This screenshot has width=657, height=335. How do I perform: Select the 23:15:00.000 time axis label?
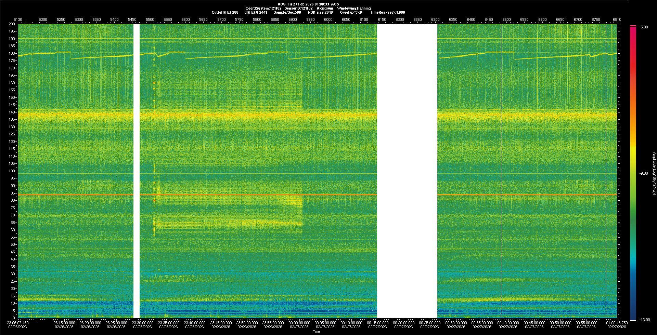(x=64, y=323)
